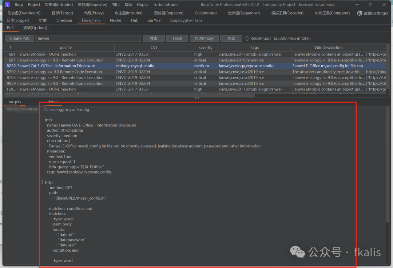Viewport: 393px width, 268px height.
Task: Open the HopLa menu
Action: point(143,4)
